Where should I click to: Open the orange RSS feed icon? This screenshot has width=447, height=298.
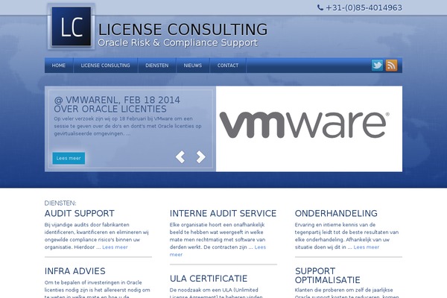tap(391, 66)
